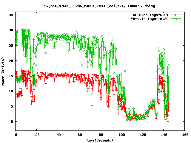Click the y-axis tick value 35

11,15
